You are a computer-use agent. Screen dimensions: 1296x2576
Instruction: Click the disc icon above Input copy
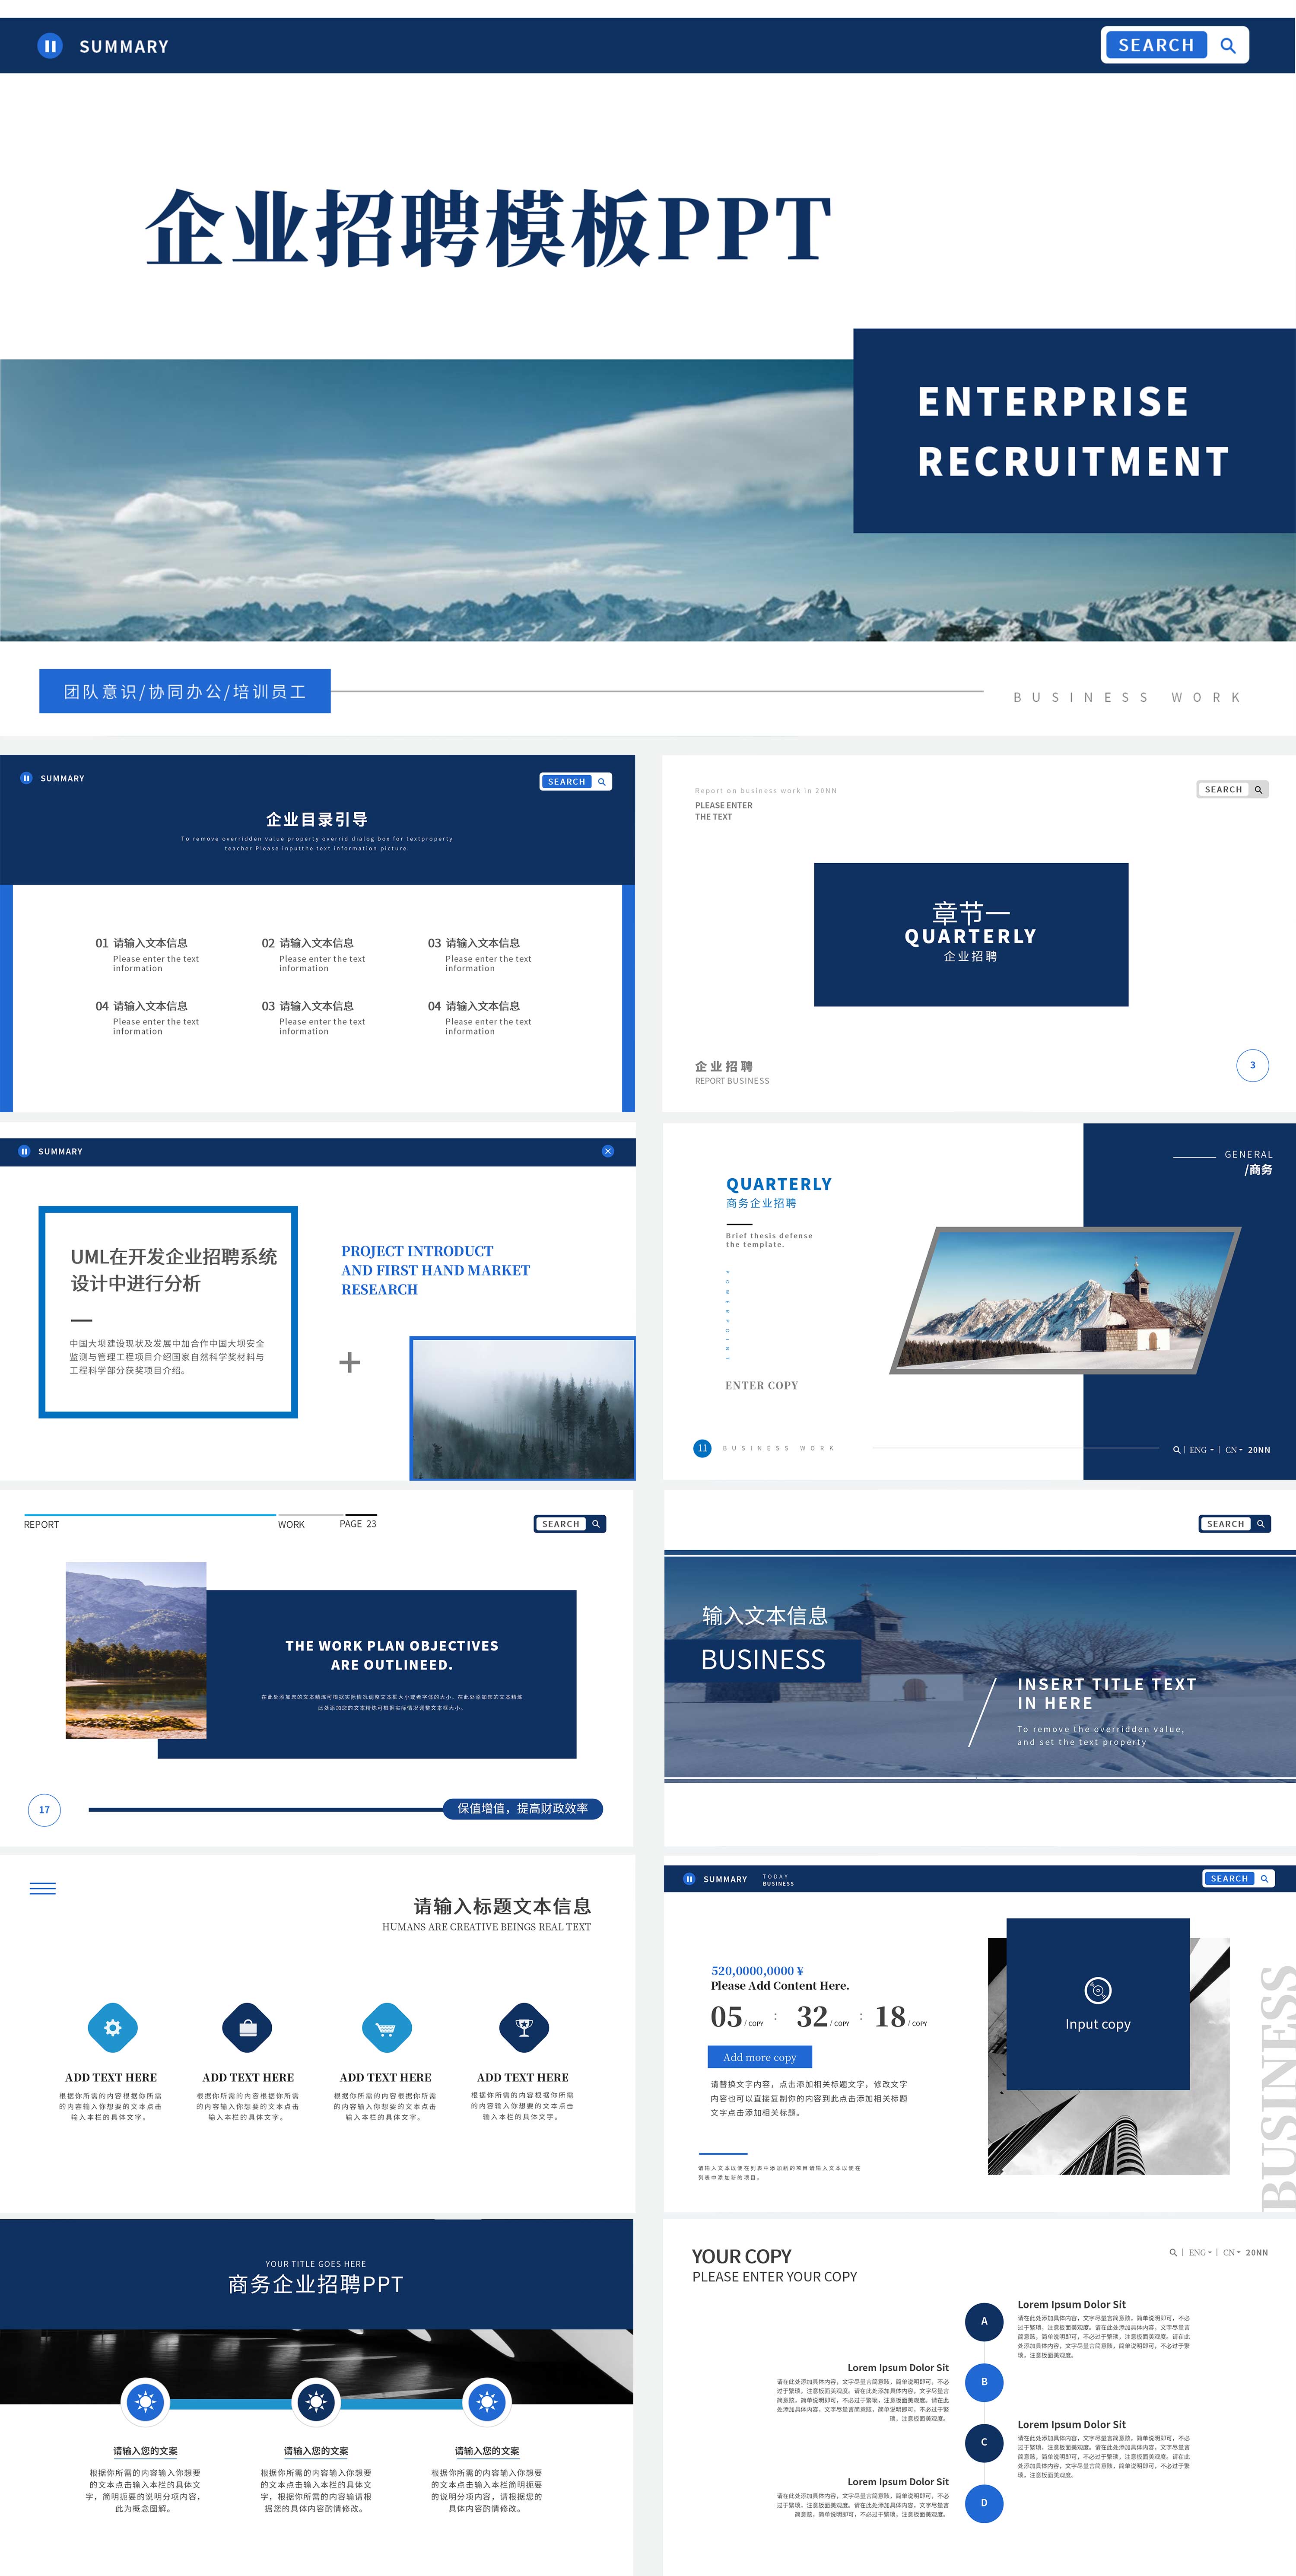click(1098, 1990)
